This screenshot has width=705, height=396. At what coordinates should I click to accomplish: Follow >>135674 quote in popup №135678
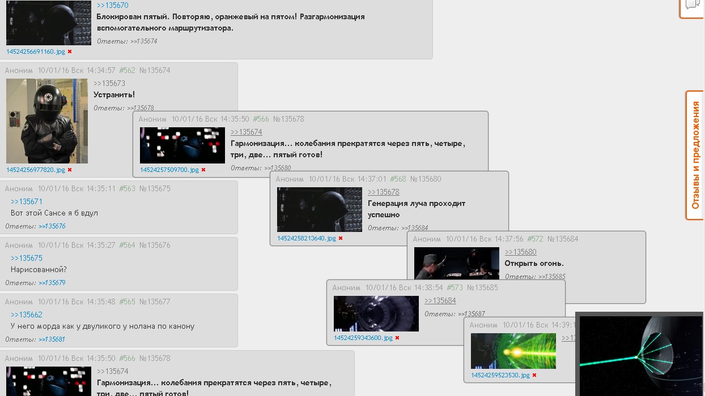click(x=247, y=132)
